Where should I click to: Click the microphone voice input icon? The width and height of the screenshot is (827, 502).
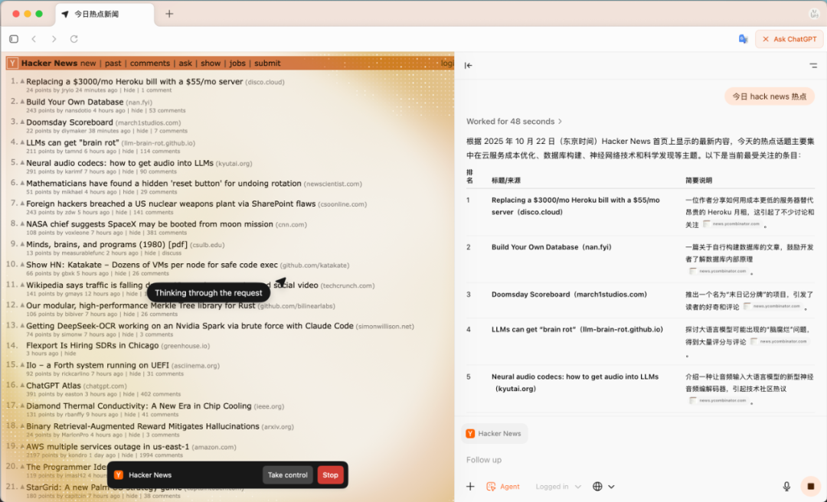(786, 486)
